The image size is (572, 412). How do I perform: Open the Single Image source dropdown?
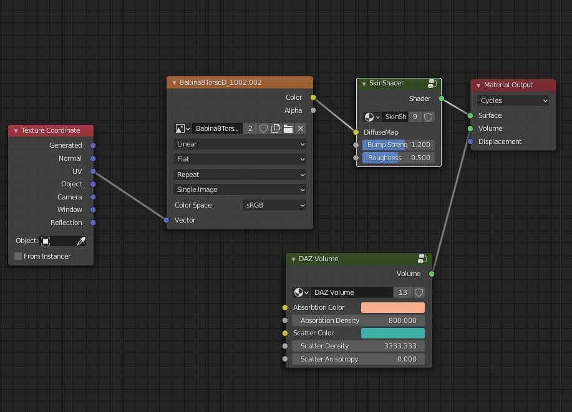tap(240, 190)
